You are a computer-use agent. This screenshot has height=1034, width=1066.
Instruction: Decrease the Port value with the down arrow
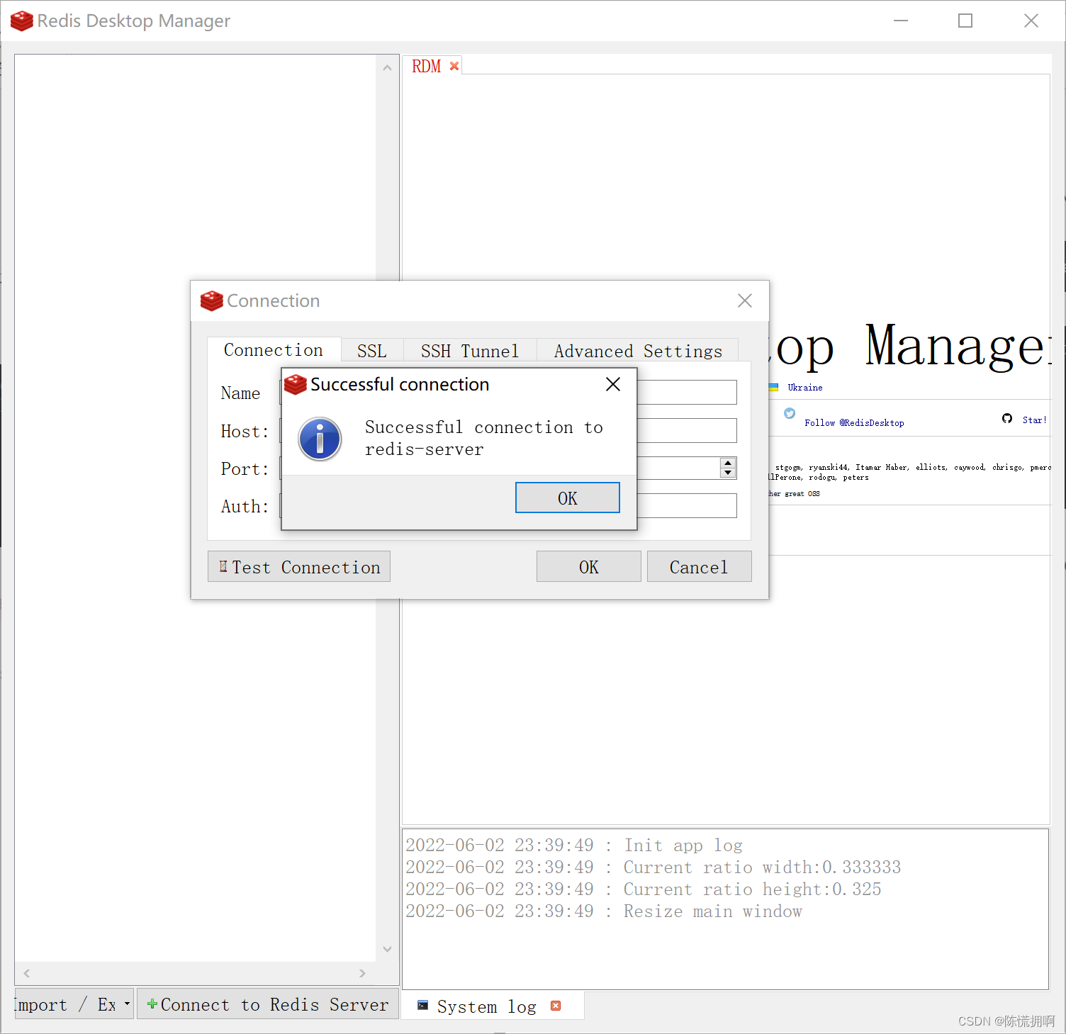[728, 473]
